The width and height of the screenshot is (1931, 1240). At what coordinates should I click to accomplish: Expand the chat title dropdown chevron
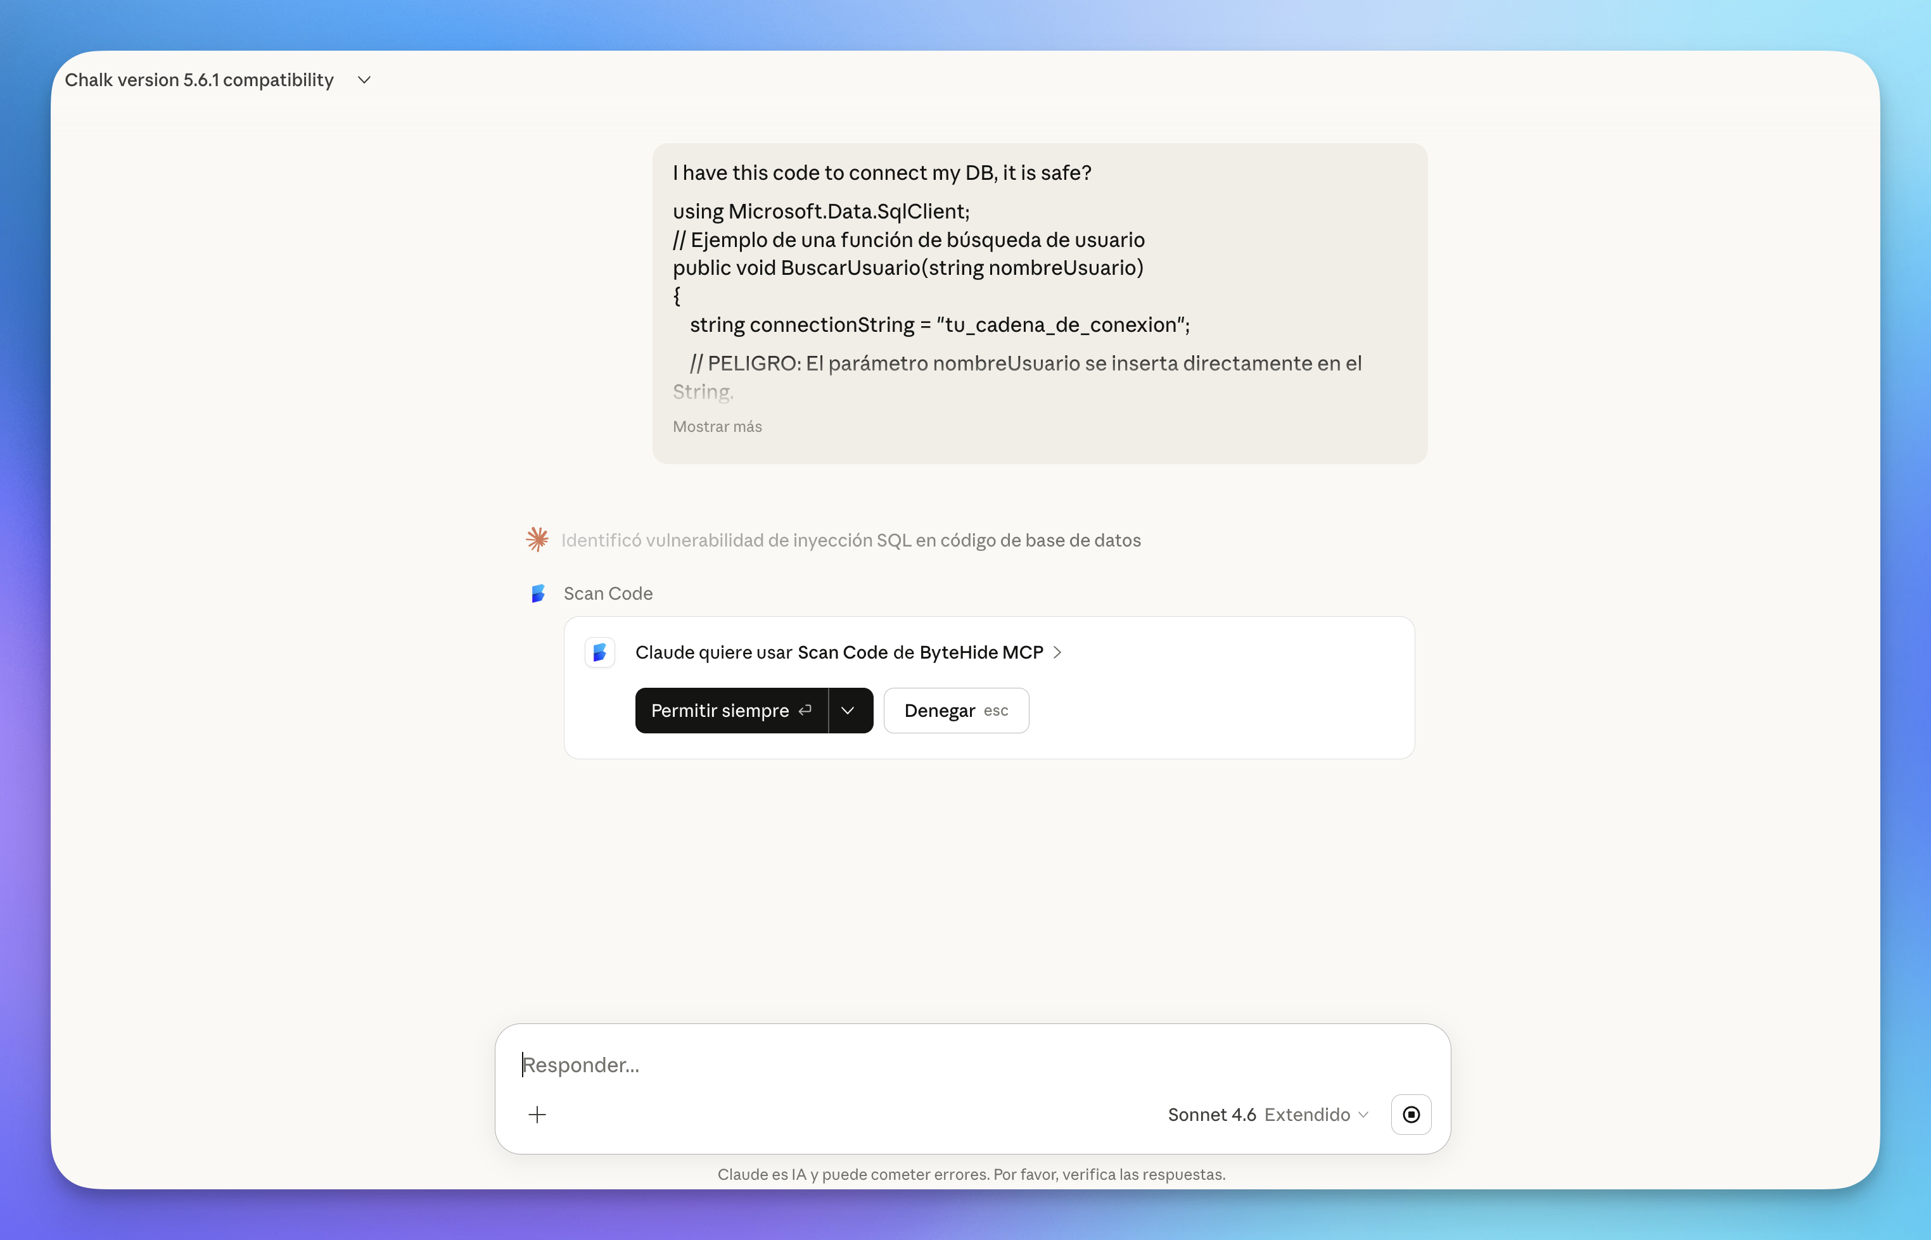pyautogui.click(x=364, y=80)
